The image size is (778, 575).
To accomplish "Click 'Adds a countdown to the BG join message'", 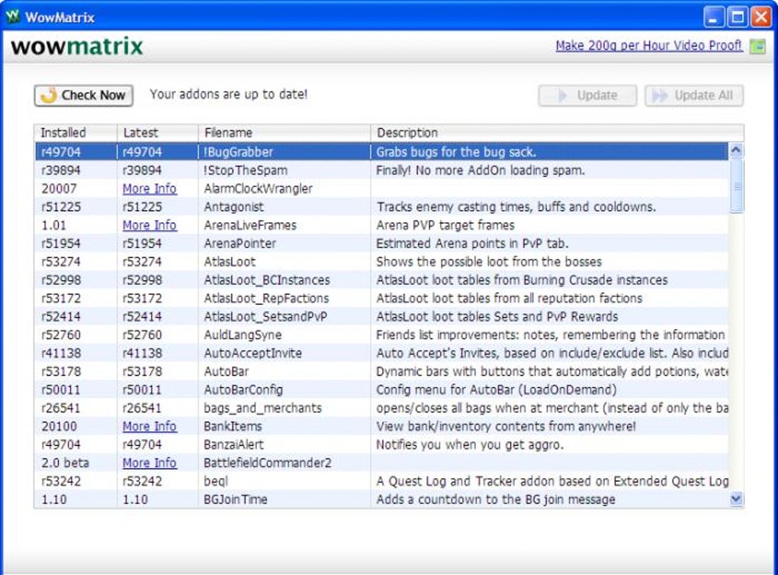I will (x=496, y=499).
